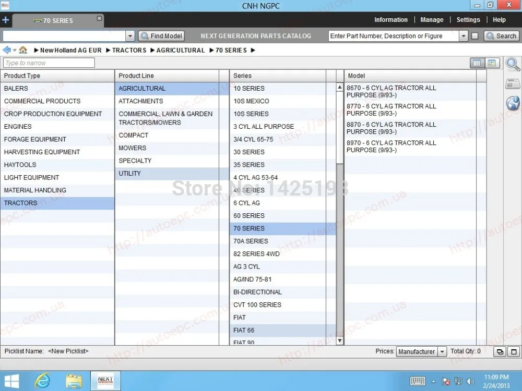
Task: Open Next Generation app taskbar icon
Action: pos(105,381)
